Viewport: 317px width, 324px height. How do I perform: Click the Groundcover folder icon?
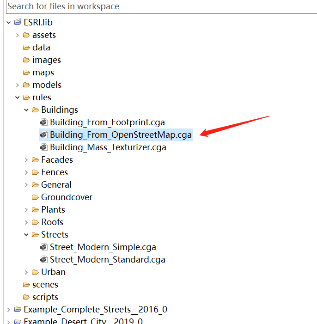35,197
